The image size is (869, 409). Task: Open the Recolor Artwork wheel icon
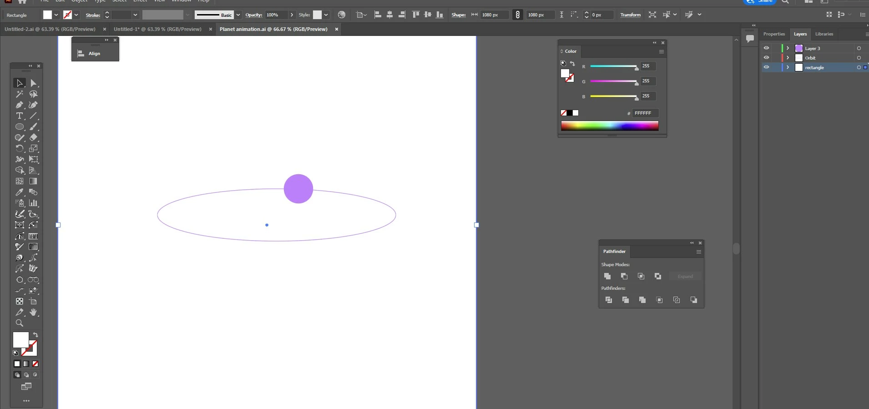pyautogui.click(x=342, y=15)
